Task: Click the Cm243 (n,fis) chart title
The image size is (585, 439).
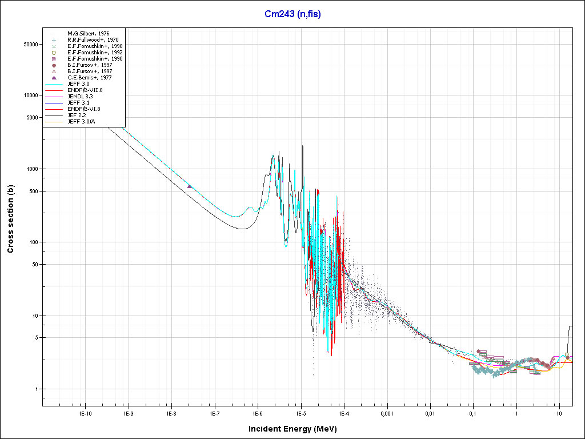Action: click(292, 14)
